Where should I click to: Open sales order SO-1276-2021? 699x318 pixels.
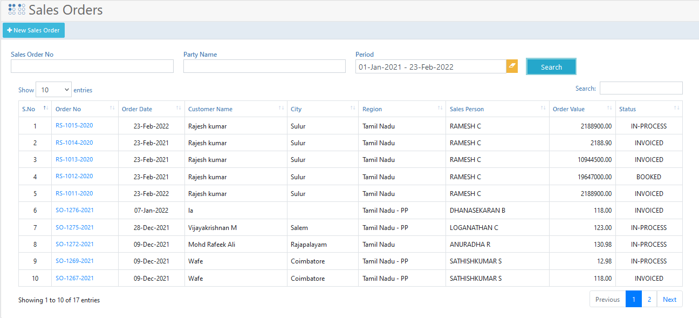click(x=74, y=210)
